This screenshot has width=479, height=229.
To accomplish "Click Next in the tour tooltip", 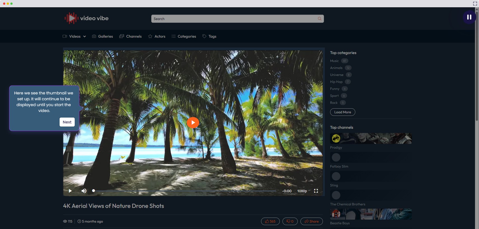I will coord(67,122).
